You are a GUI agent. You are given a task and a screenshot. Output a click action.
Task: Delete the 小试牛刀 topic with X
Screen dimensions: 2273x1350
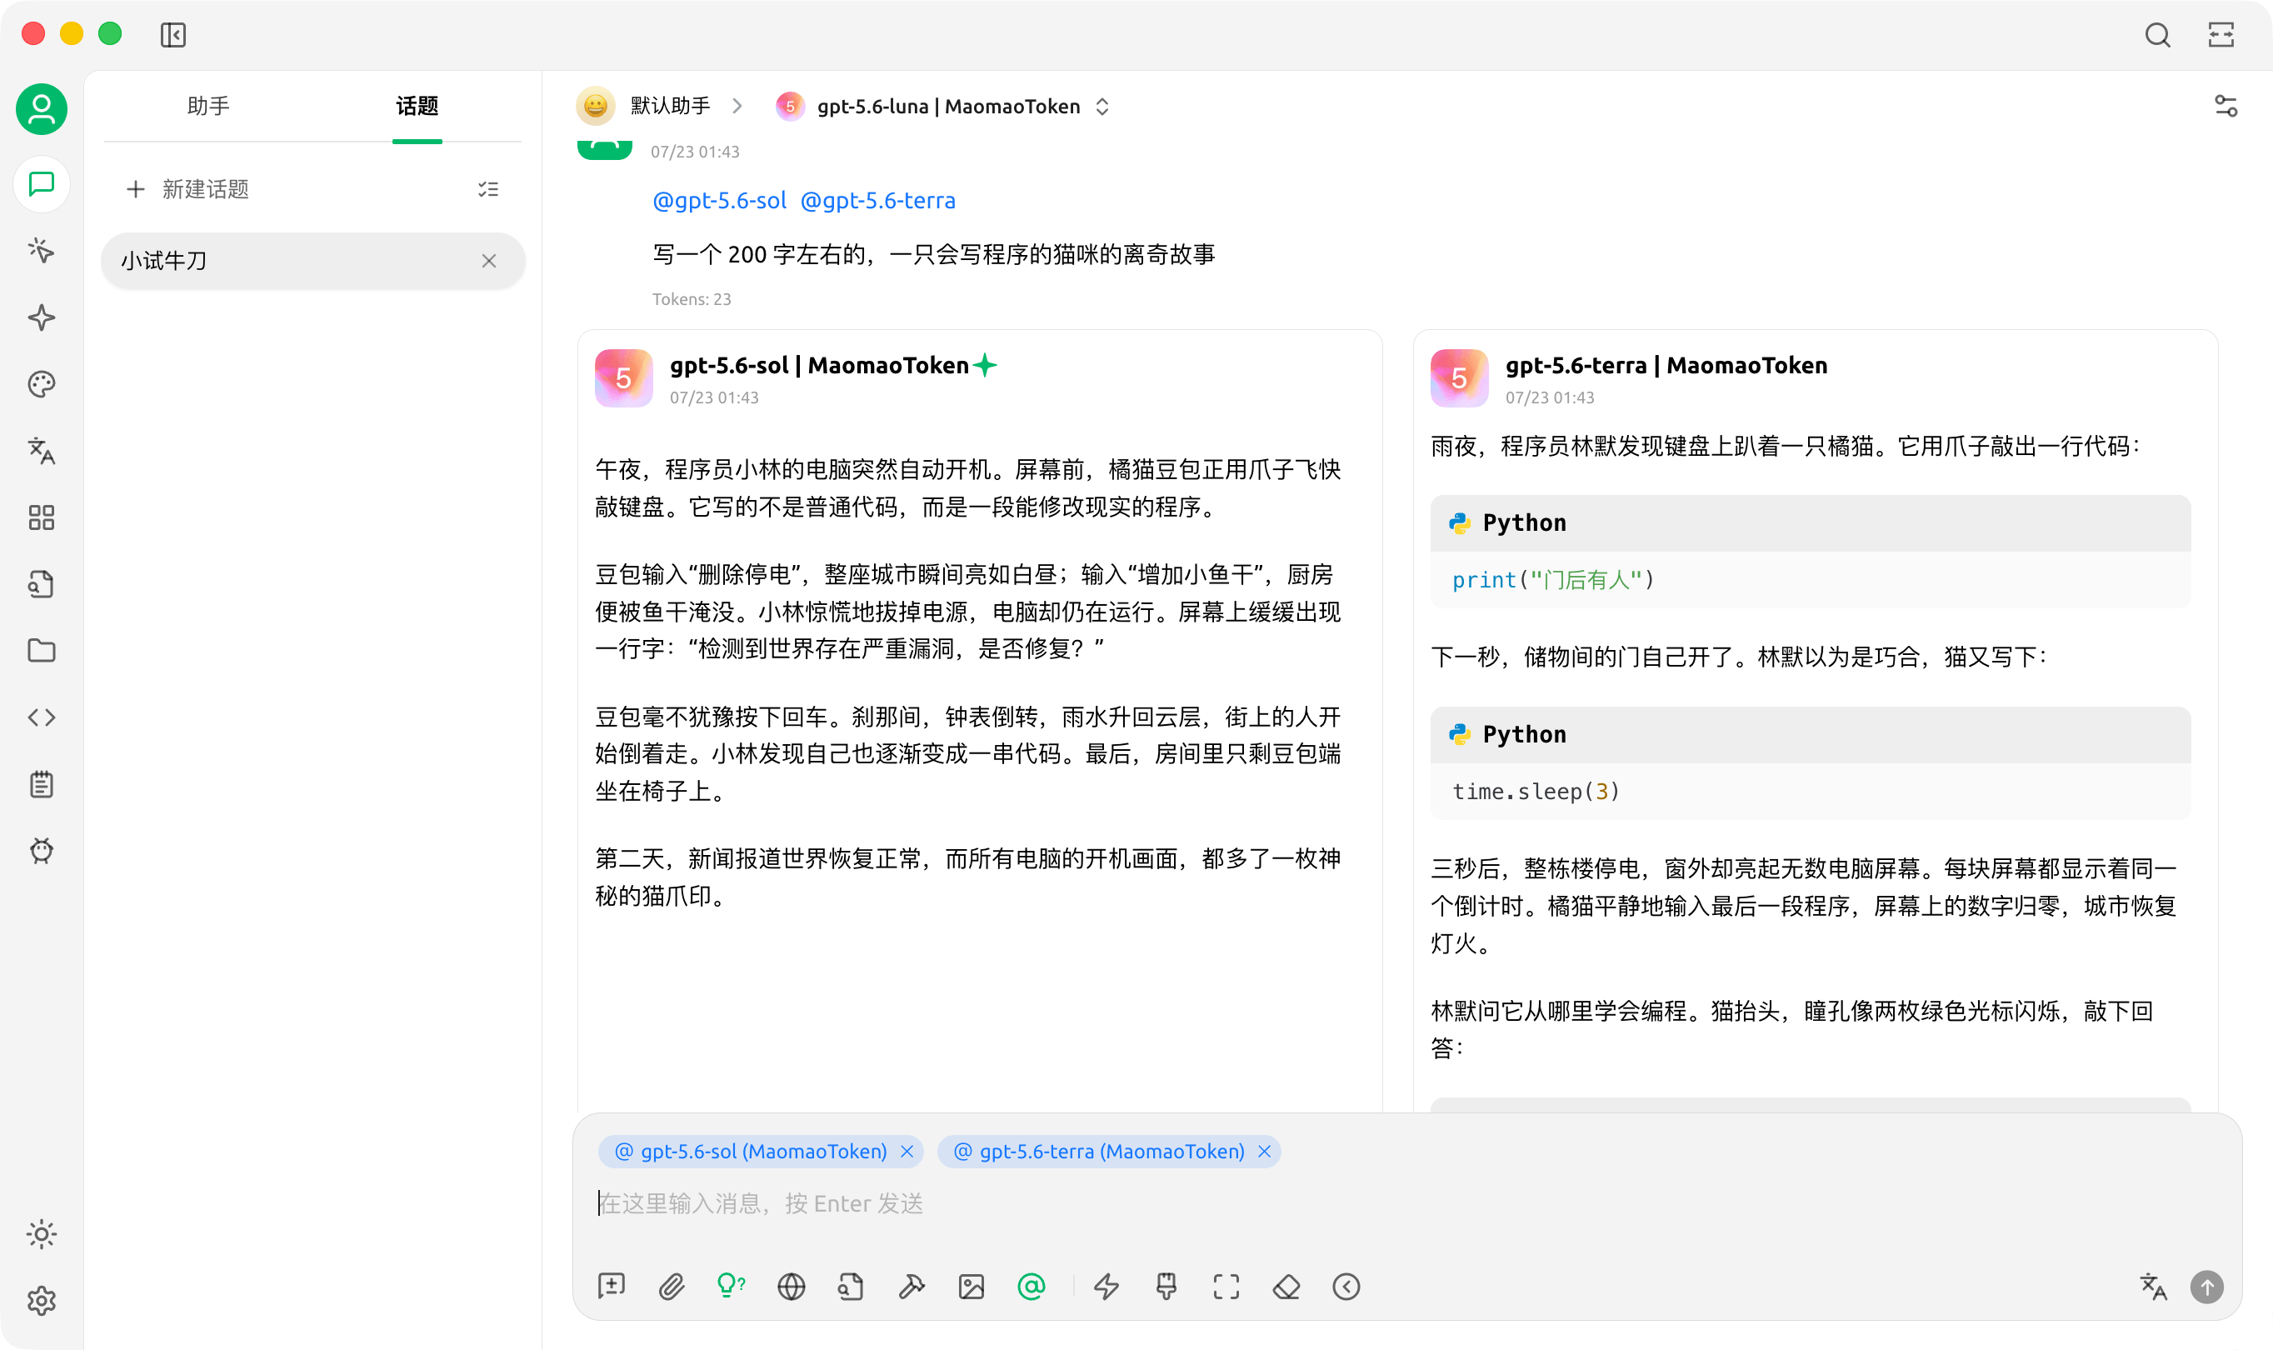point(489,261)
